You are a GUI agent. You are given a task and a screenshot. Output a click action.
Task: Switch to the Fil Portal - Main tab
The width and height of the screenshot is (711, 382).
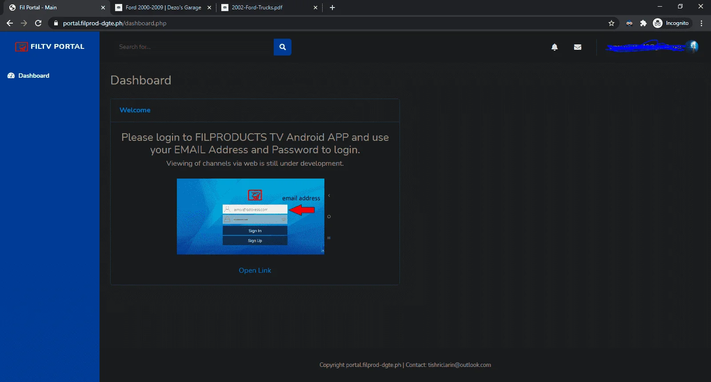56,8
